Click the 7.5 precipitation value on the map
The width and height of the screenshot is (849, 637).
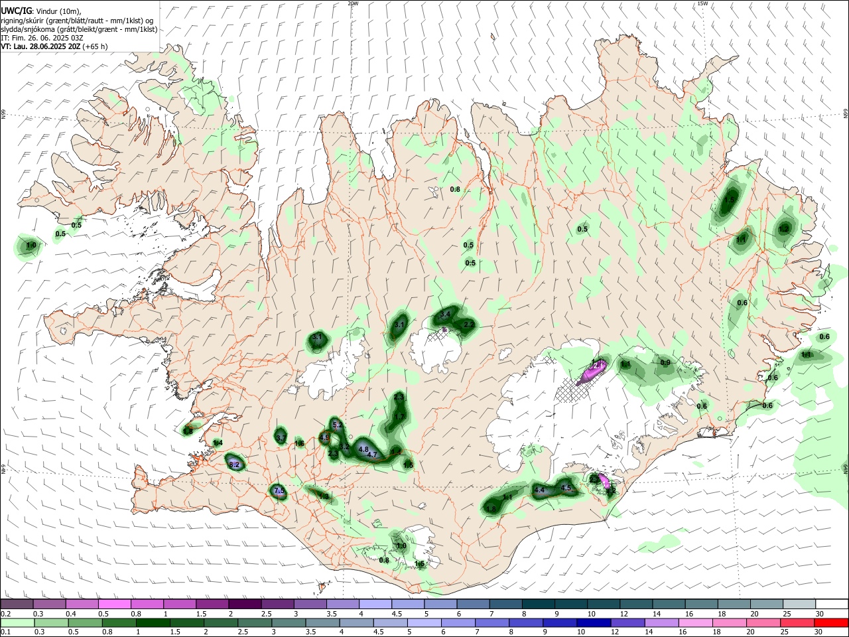[279, 491]
